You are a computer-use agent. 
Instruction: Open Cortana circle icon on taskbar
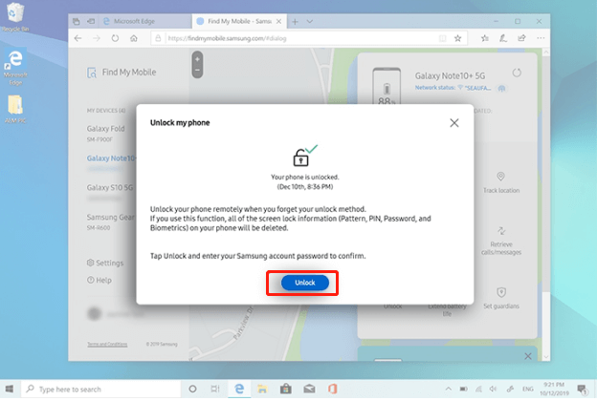point(192,389)
